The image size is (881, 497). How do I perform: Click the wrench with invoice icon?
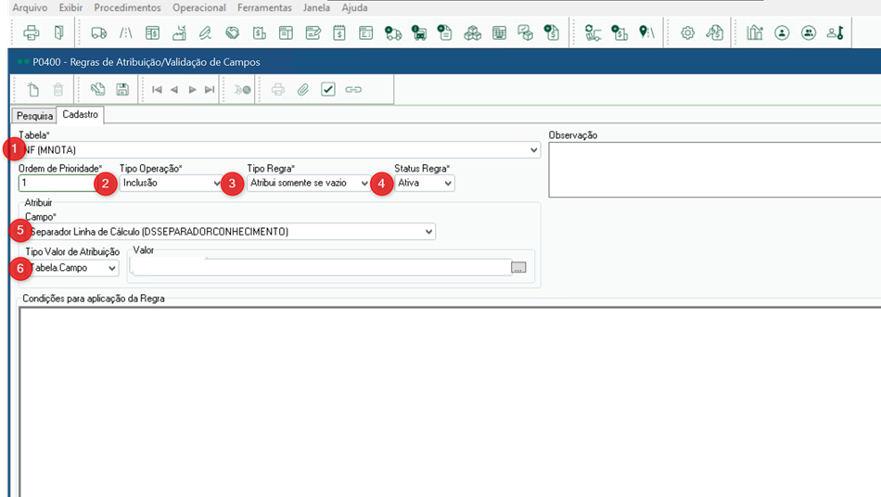pyautogui.click(x=715, y=33)
